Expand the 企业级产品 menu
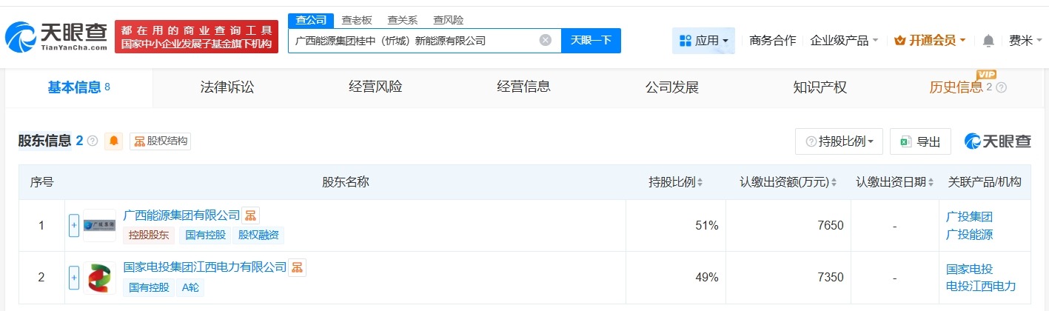 tap(844, 41)
